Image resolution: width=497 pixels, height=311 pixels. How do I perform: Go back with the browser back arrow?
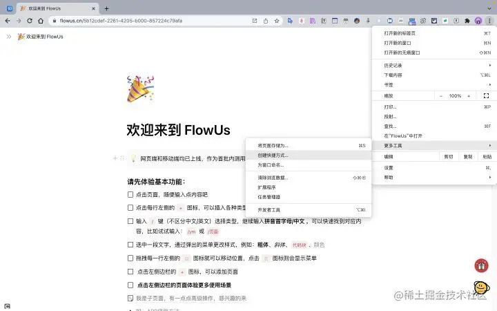8,21
